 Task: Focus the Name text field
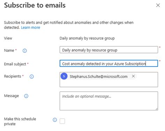tap(109, 50)
